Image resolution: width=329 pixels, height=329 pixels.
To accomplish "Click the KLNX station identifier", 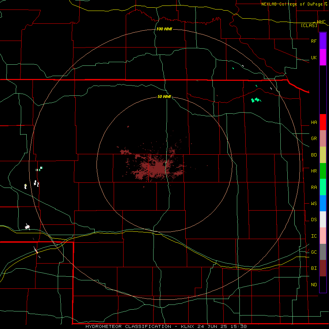I will (x=188, y=326).
